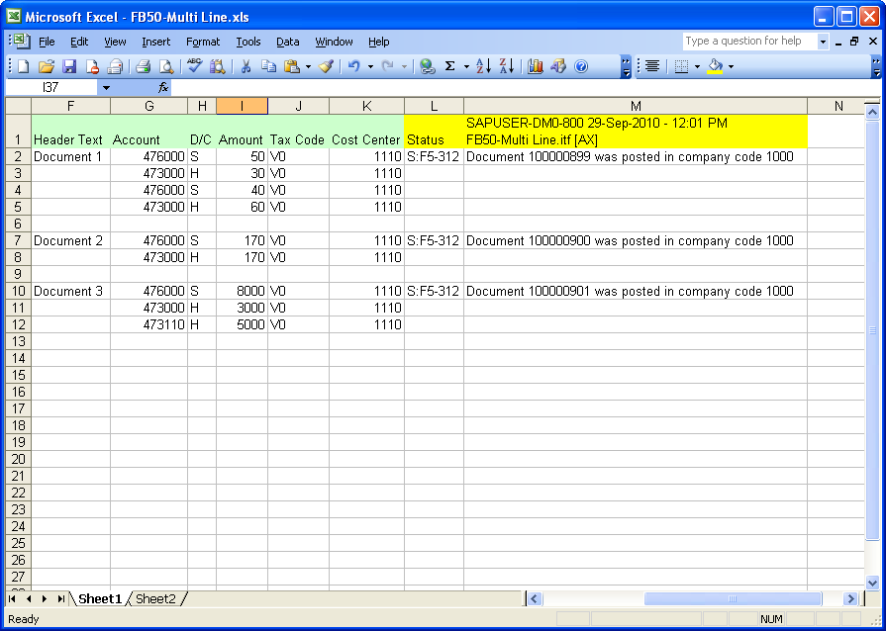Expand the Fill Color dropdown arrow
This screenshot has width=886, height=631.
pyautogui.click(x=731, y=66)
